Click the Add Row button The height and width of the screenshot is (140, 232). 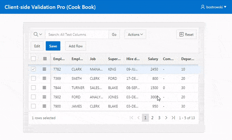click(76, 46)
